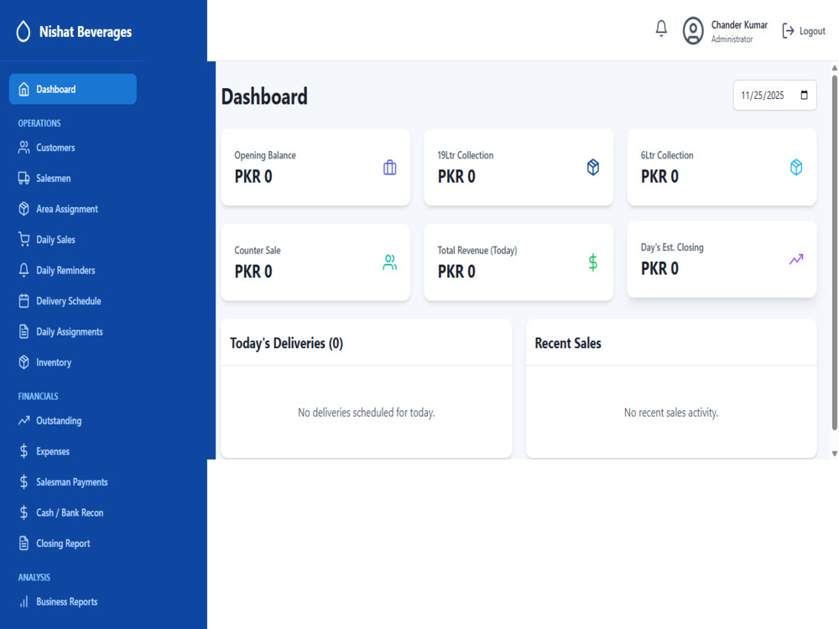Click the Opening Balance label
The image size is (839, 629).
coord(265,155)
